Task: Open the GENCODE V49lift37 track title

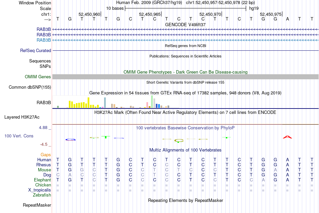Action: click(185, 25)
